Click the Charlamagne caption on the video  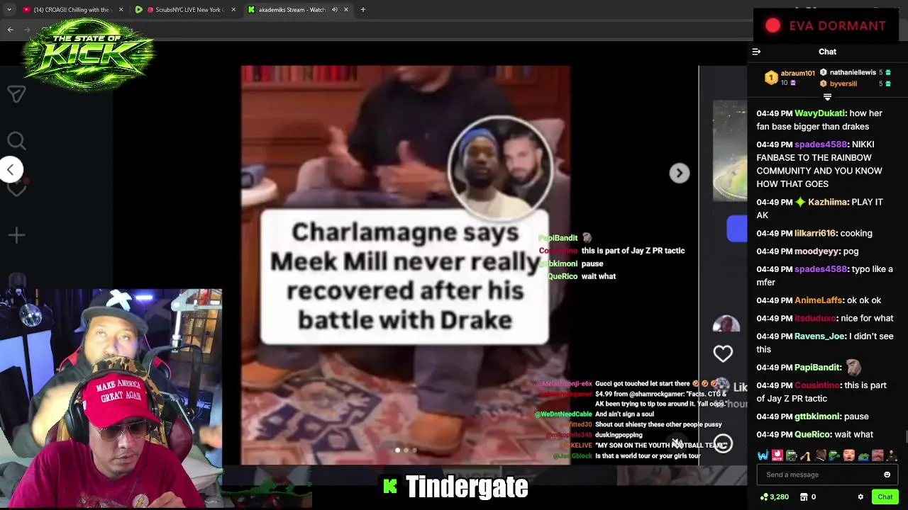404,276
